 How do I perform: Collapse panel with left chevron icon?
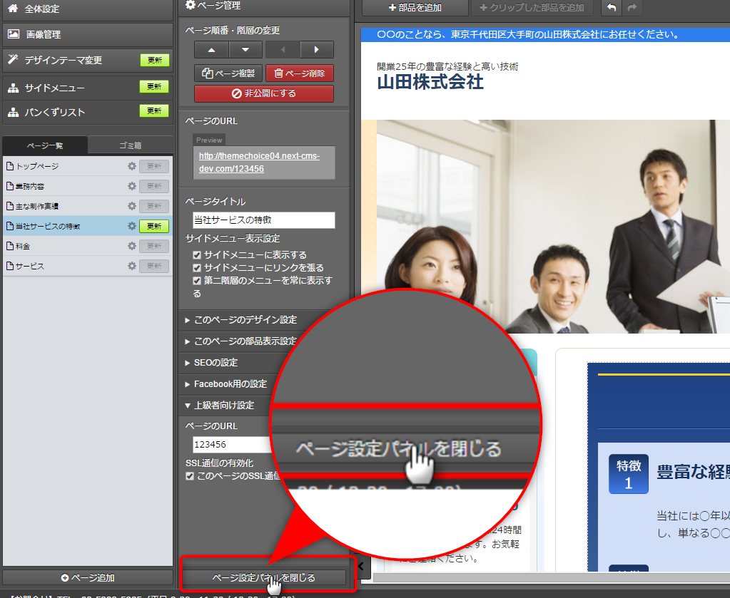pyautogui.click(x=360, y=566)
